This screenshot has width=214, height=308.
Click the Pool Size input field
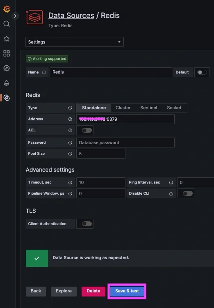tap(101, 154)
